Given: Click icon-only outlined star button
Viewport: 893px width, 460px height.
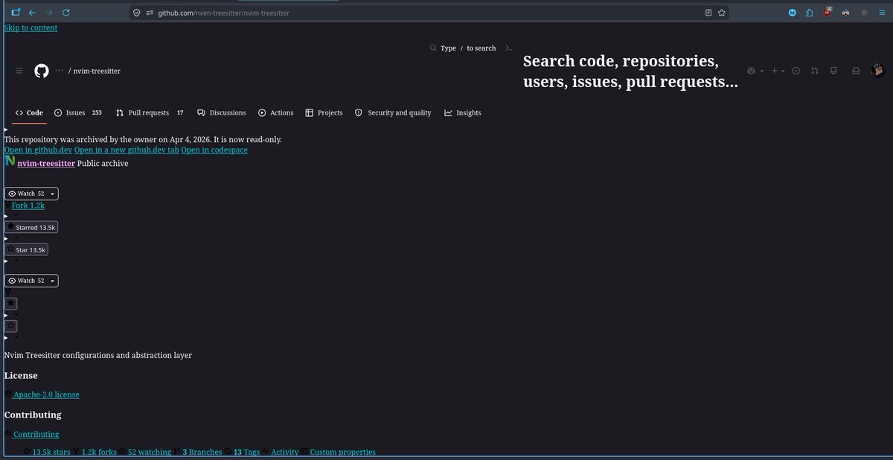Looking at the screenshot, I should (11, 326).
